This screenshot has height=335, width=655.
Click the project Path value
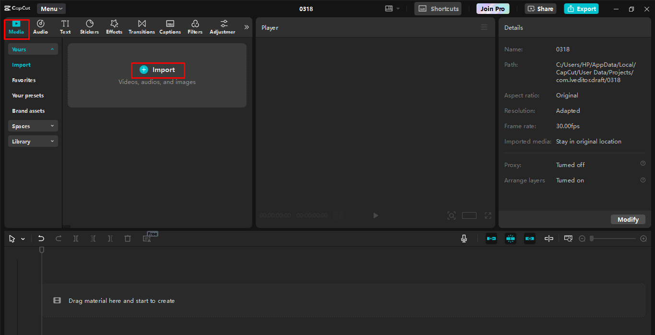click(x=595, y=72)
